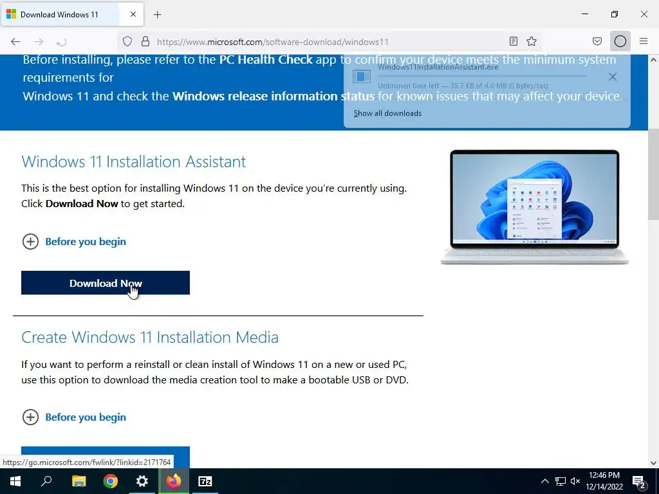Click Download Now for Installation Assistant
Screen dimensions: 659x494
pyautogui.click(x=106, y=283)
